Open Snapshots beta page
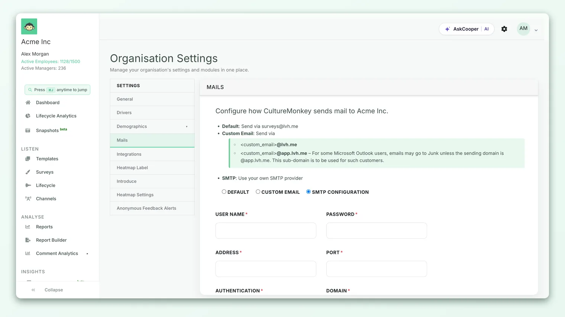 51,130
